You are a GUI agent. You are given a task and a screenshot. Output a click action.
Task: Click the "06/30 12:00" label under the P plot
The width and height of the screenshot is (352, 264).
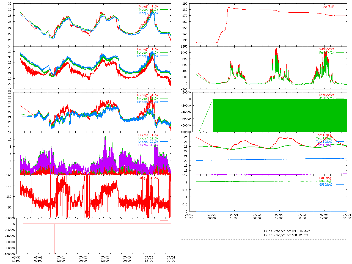[16, 259]
